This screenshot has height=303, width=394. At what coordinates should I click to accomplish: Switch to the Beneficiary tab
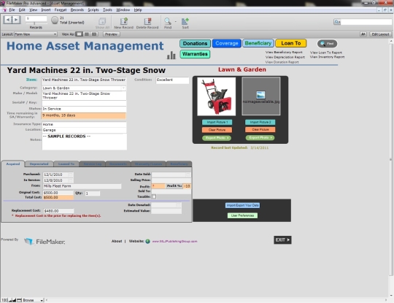pos(179,164)
